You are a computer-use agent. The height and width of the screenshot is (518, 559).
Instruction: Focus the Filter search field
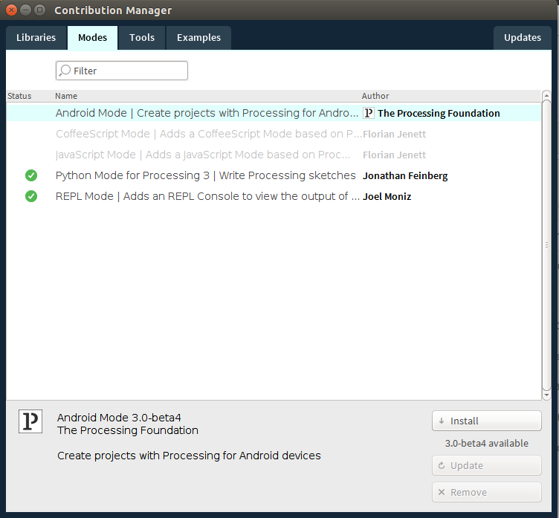click(x=122, y=71)
